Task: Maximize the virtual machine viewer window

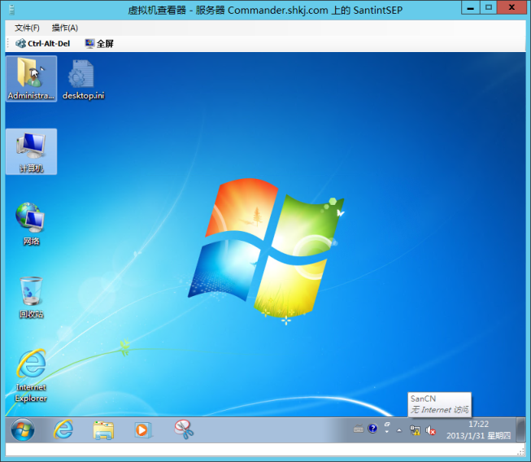Action: (489, 7)
